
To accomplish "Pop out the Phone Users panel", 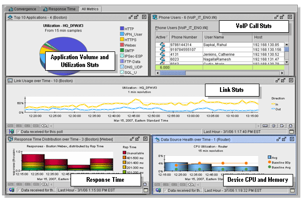I will (282, 17).
